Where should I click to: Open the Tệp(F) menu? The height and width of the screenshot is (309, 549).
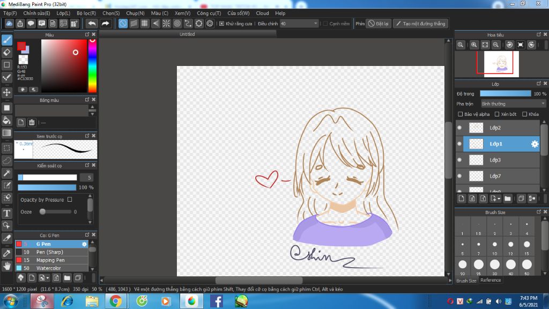(10, 13)
